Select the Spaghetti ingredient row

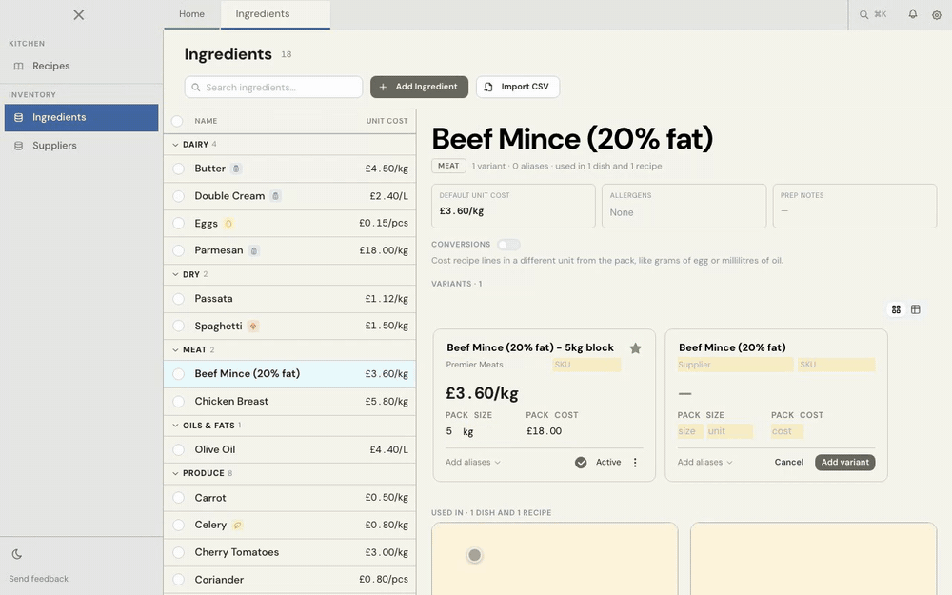289,326
